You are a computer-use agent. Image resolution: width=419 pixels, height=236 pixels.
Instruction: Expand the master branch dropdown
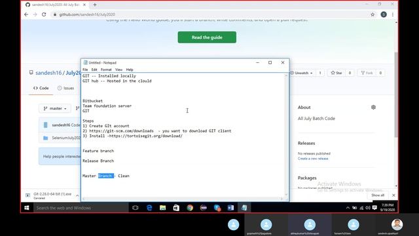(55, 108)
